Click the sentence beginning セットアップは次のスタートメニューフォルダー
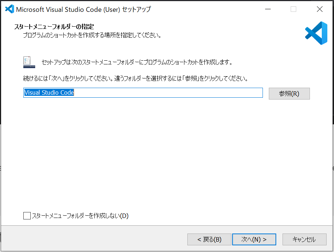Image resolution: width=334 pixels, height=252 pixels. coord(137,62)
